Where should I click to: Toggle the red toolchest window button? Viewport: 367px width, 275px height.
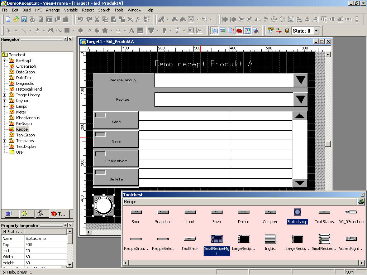[239, 31]
